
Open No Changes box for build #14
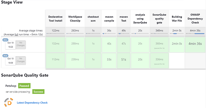pyautogui.click(x=21, y=61)
